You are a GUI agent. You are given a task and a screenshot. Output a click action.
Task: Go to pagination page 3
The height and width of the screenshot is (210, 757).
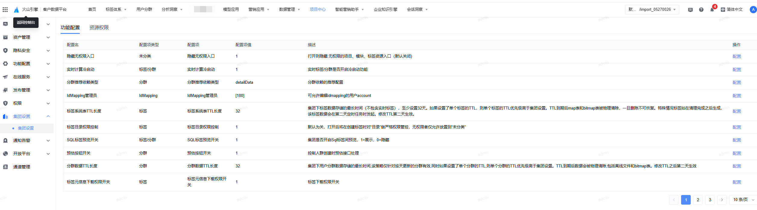click(710, 200)
